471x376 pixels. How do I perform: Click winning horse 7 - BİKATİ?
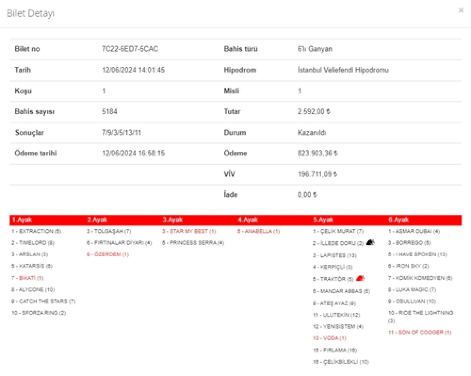(28, 278)
